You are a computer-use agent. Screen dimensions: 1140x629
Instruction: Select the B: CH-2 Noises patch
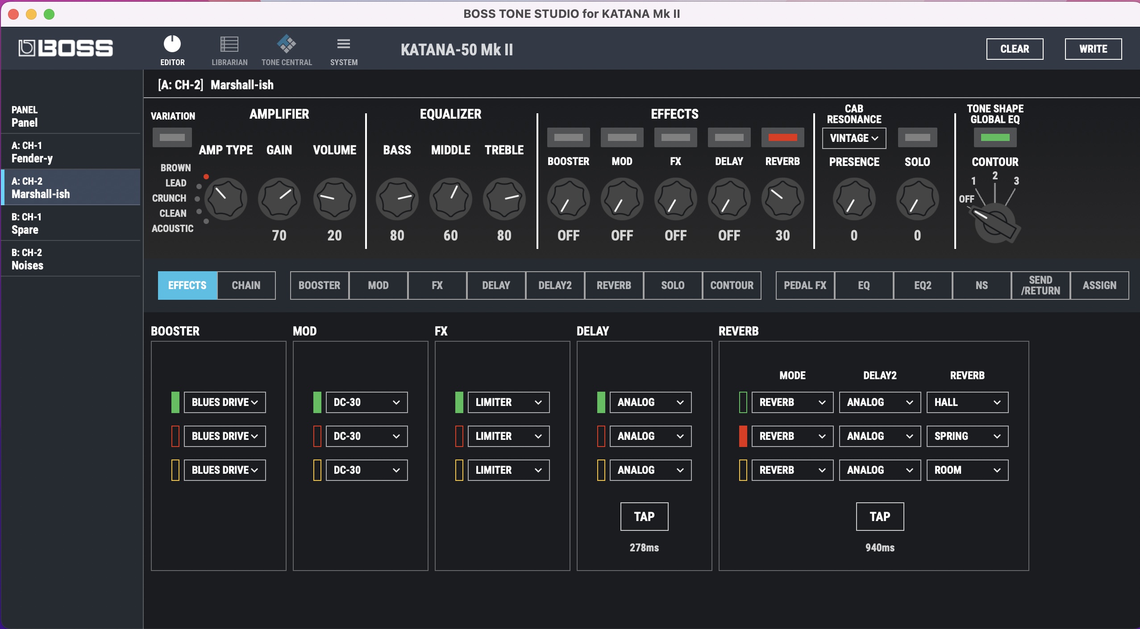[x=71, y=259]
